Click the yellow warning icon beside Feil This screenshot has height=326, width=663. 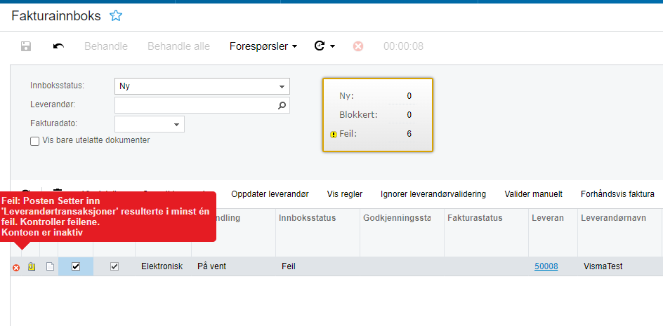coord(333,135)
